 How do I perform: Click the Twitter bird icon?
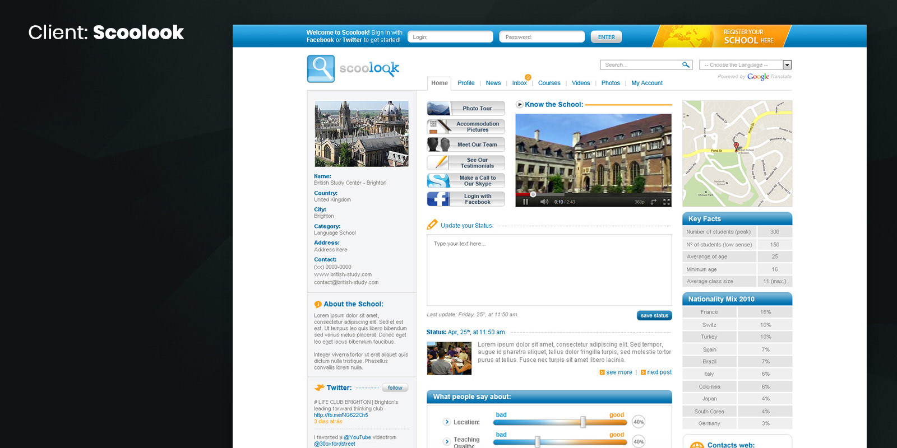(x=320, y=387)
